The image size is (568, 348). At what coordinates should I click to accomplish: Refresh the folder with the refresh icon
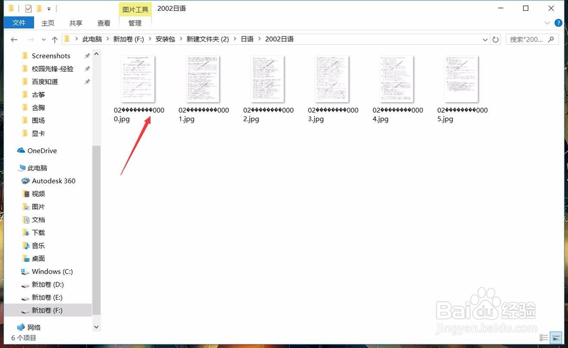click(495, 39)
